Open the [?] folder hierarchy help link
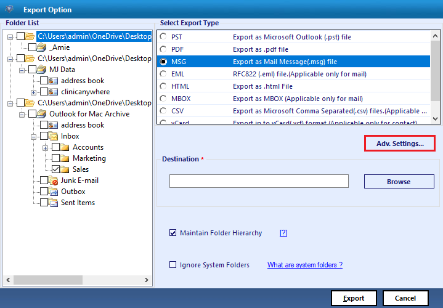The width and height of the screenshot is (443, 308). tap(283, 233)
